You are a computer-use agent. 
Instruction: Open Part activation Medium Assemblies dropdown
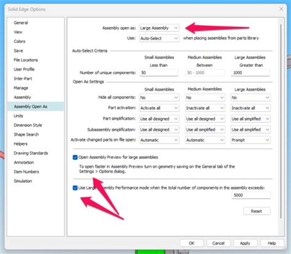tap(205, 108)
